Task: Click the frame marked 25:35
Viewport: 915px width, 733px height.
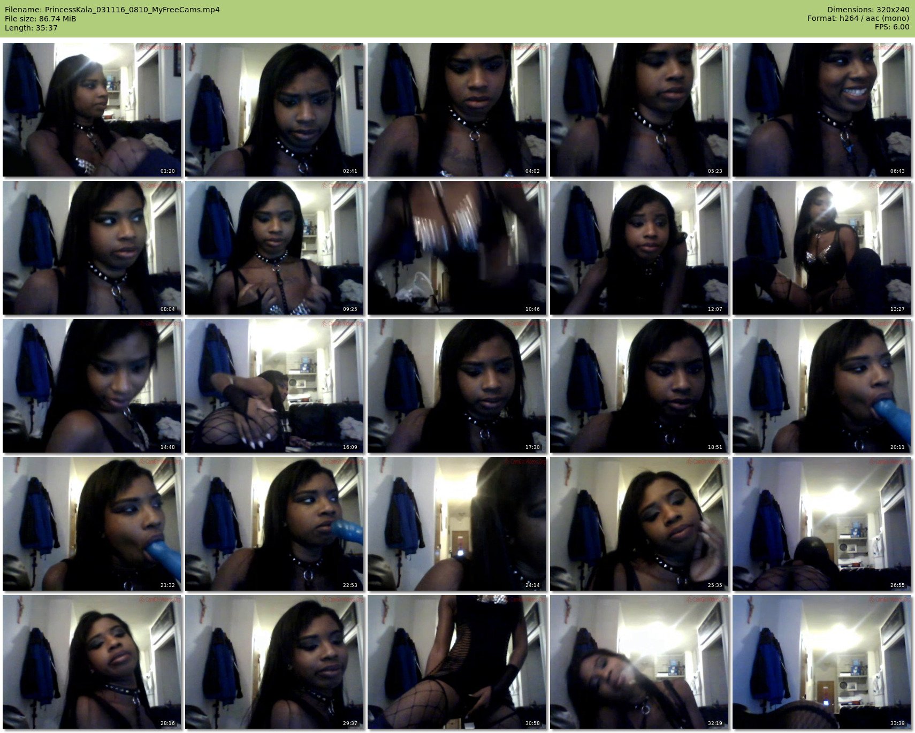Action: (x=639, y=524)
